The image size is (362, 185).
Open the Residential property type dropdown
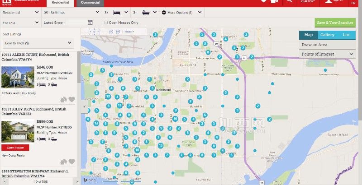pos(21,13)
